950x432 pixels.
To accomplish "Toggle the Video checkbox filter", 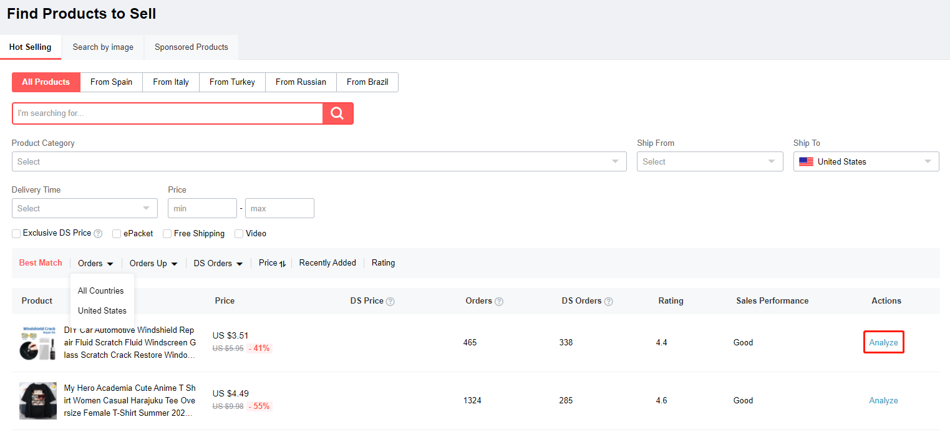I will click(239, 234).
